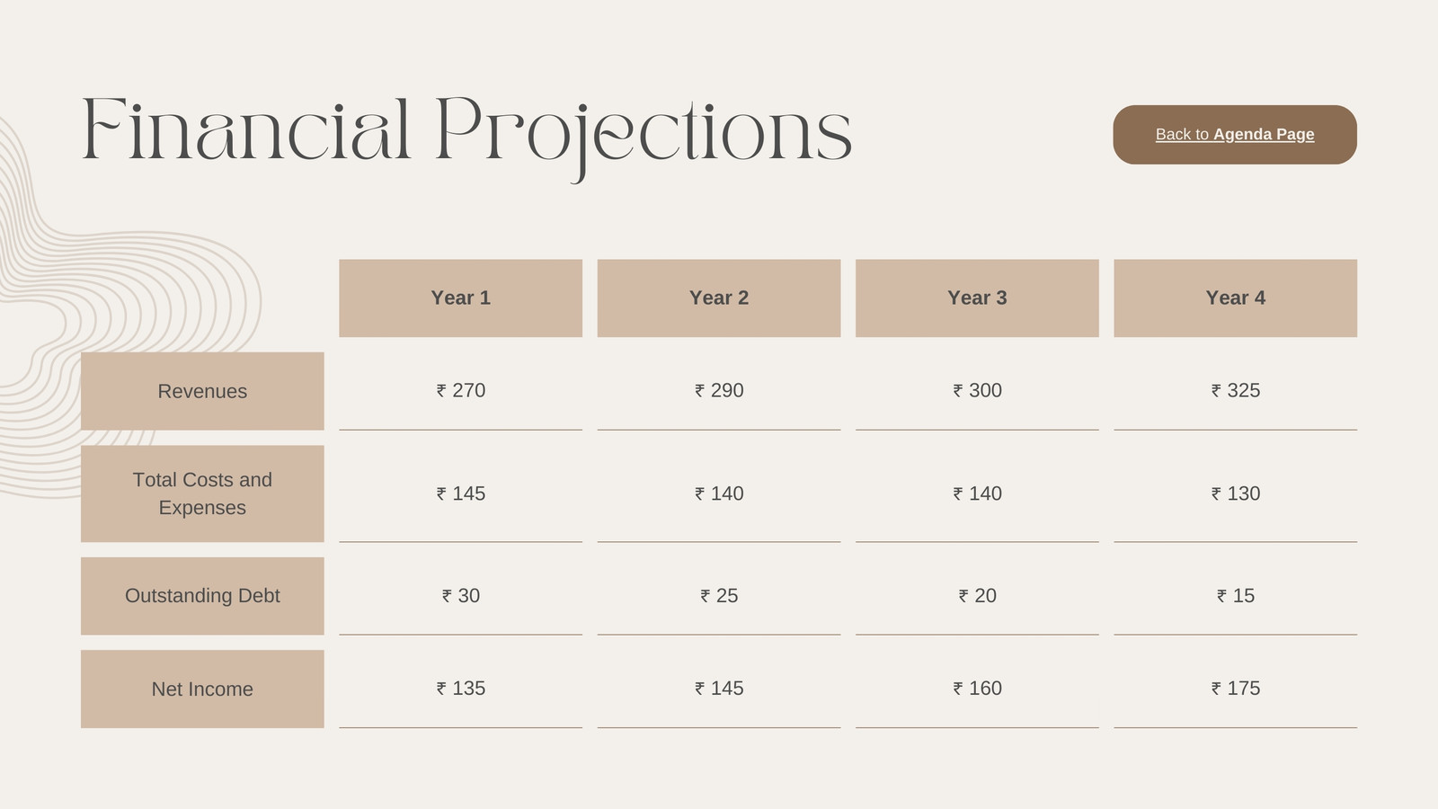Click the Revenues row label
The width and height of the screenshot is (1438, 809).
(x=202, y=391)
